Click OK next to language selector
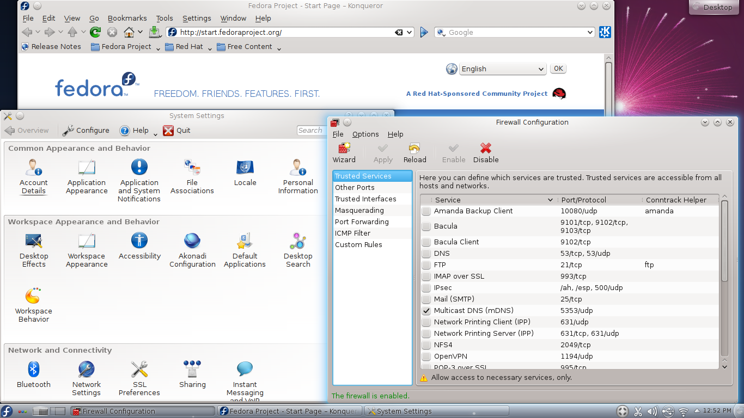This screenshot has width=744, height=418. tap(558, 69)
